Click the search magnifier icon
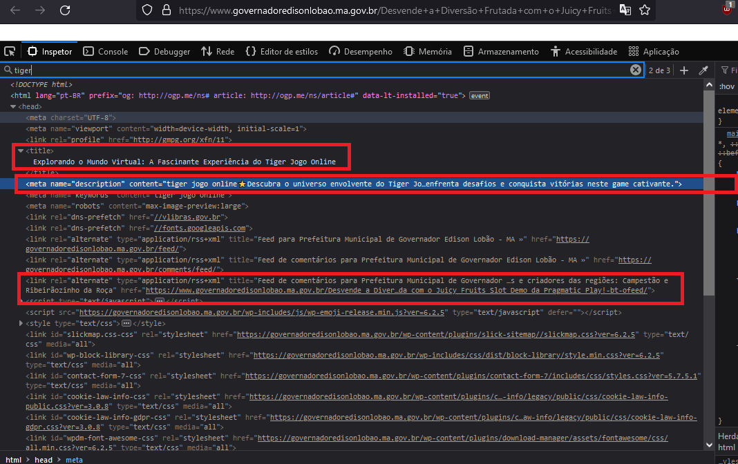This screenshot has width=738, height=464. click(x=8, y=70)
